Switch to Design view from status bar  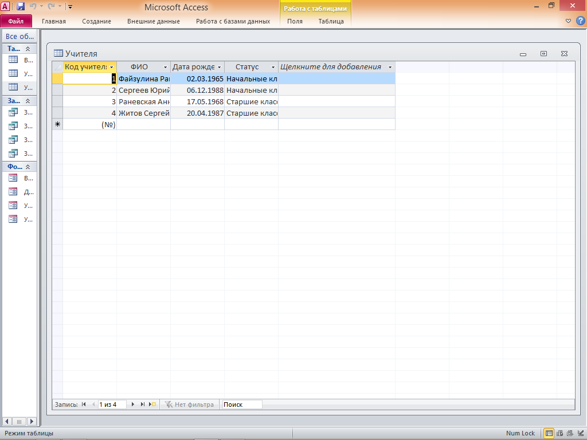pos(580,433)
